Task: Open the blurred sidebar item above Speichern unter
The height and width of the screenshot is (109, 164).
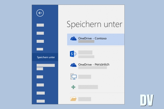Action: (40, 49)
